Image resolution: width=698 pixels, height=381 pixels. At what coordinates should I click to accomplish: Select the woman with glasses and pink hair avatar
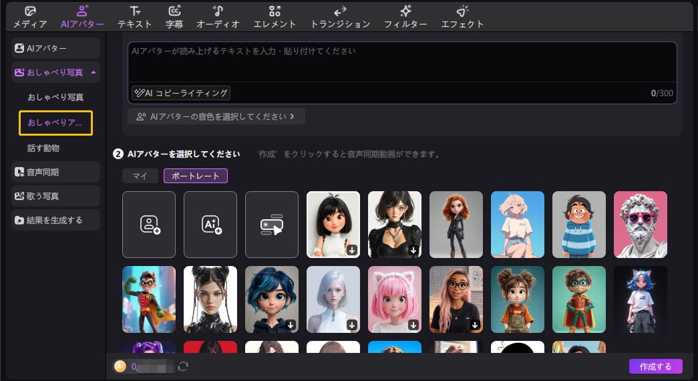[x=456, y=299]
